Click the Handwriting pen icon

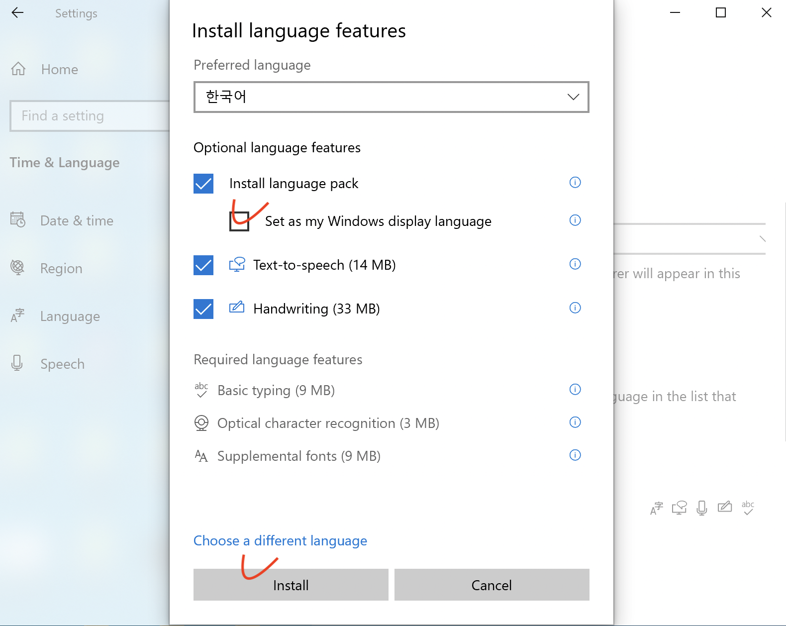[237, 307]
